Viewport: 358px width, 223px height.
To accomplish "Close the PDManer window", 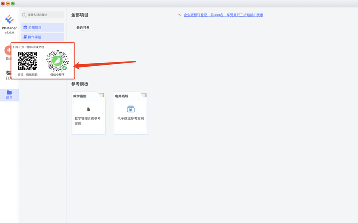I will [x=3, y=3].
